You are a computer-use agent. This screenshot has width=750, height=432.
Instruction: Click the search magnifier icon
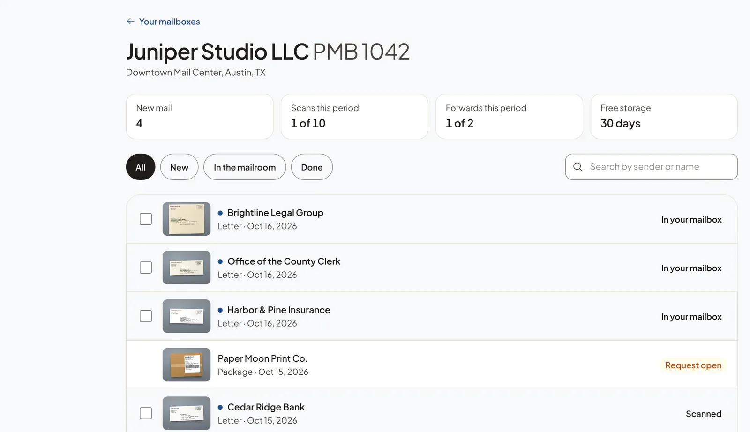coord(577,167)
